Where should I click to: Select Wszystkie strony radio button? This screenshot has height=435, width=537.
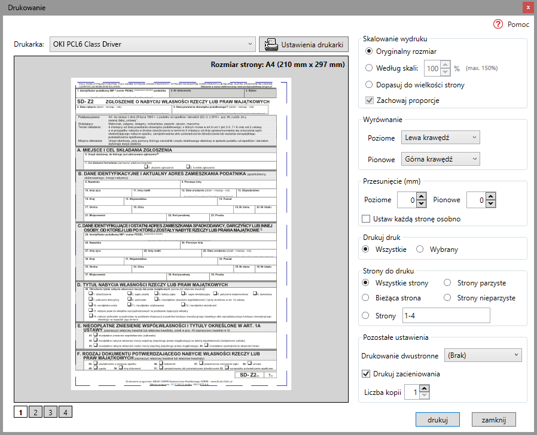tap(365, 282)
